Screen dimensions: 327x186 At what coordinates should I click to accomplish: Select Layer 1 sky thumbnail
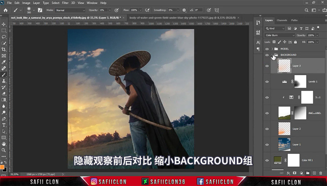284,145
